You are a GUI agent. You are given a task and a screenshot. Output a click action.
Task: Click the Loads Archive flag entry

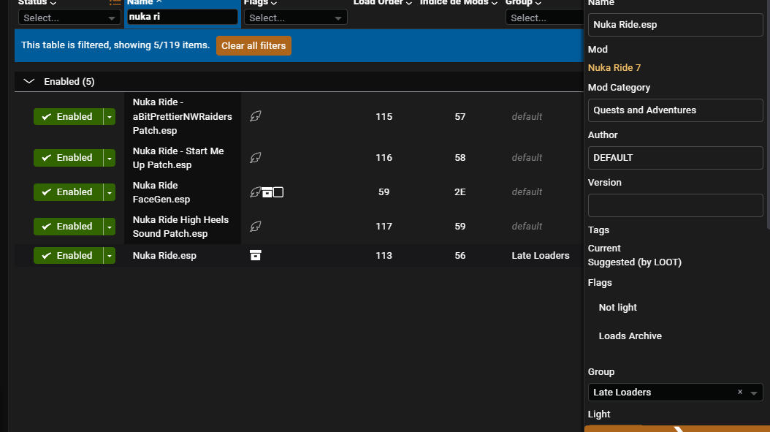point(630,336)
